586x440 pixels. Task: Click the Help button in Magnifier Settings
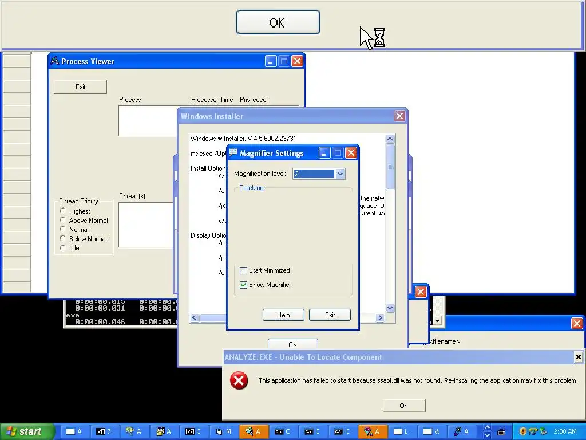click(283, 315)
